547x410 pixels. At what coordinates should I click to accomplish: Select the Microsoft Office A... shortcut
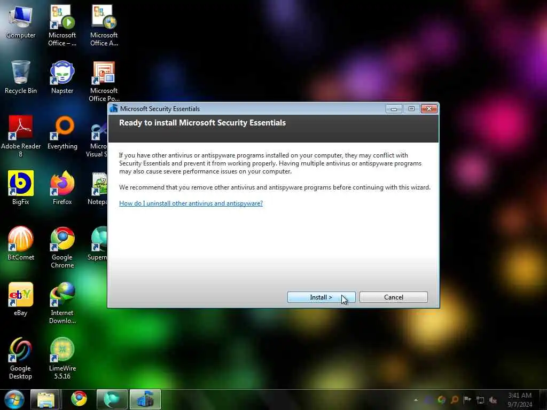coord(104,26)
